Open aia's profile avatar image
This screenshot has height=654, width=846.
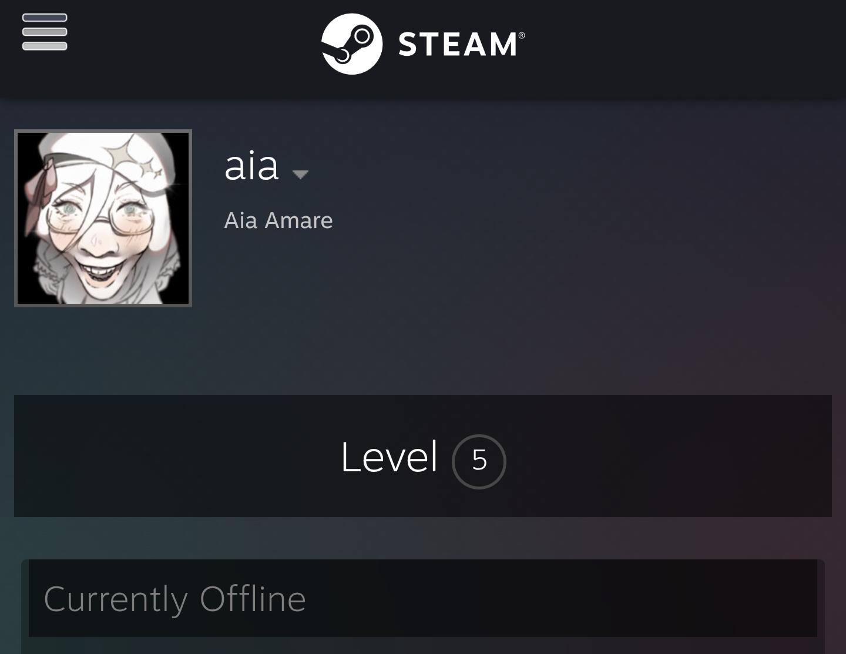pyautogui.click(x=103, y=218)
